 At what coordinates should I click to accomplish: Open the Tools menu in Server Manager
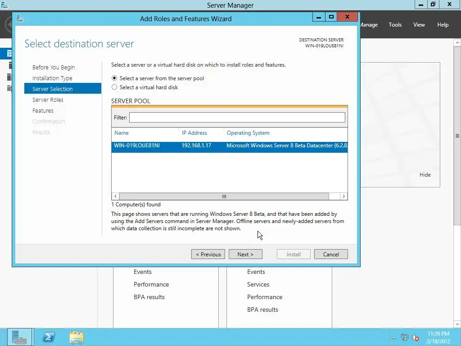click(x=395, y=25)
